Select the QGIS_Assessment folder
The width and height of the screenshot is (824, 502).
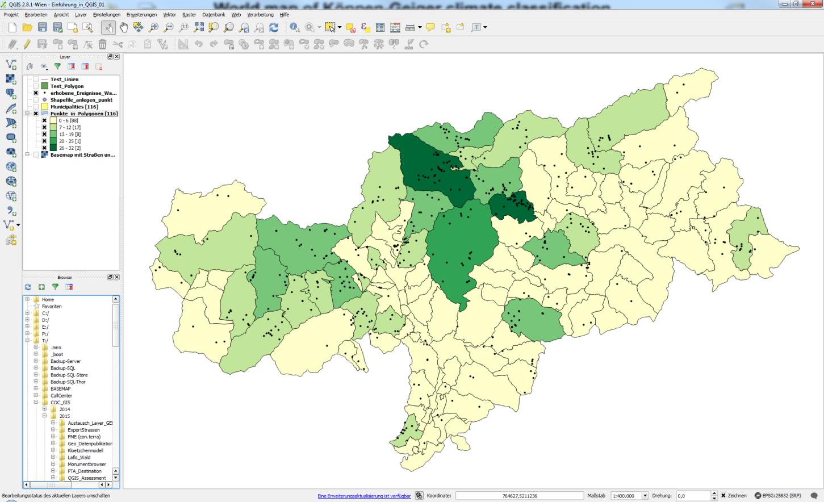(x=86, y=478)
